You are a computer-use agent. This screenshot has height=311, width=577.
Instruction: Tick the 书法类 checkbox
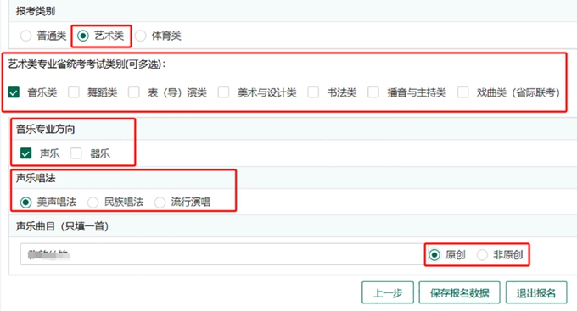coord(313,92)
